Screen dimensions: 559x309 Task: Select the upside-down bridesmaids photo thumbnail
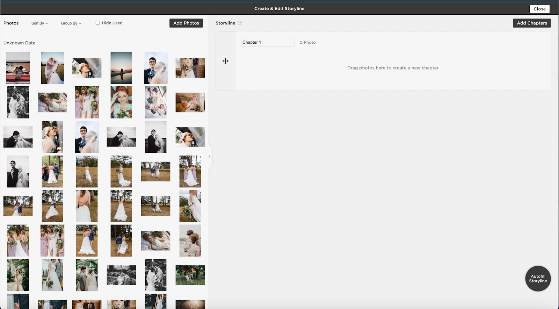156,102
